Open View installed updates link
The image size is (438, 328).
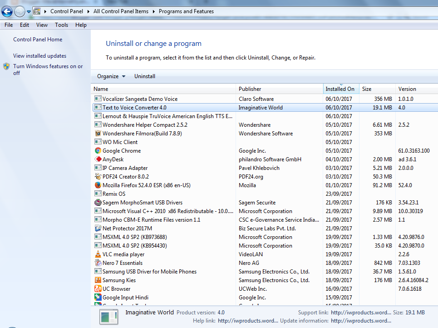(x=39, y=55)
